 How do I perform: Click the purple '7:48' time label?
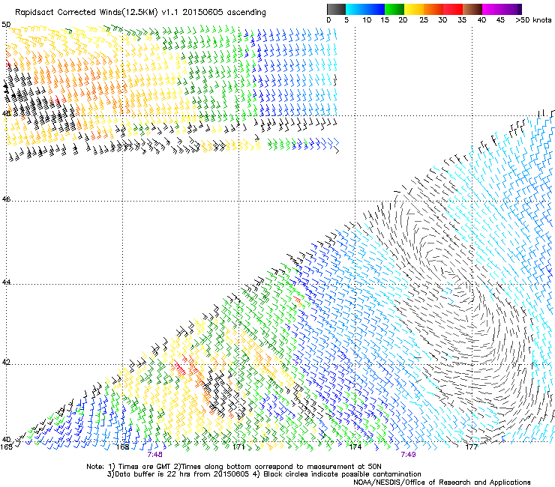pos(155,455)
